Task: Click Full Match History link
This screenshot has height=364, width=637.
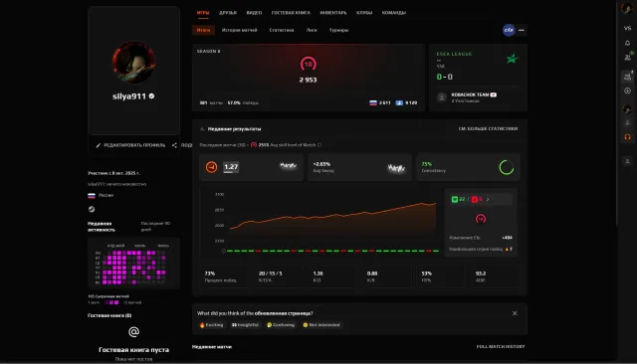Action: pyautogui.click(x=501, y=346)
